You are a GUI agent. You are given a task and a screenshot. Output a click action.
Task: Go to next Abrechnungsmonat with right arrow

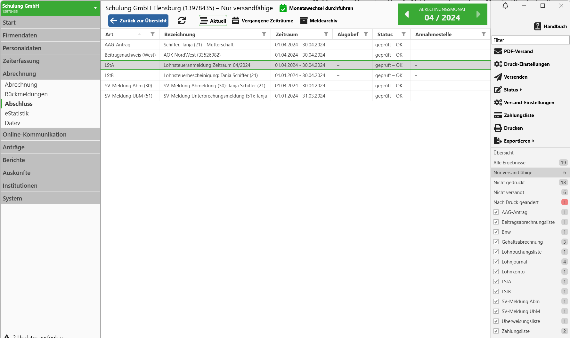click(478, 14)
